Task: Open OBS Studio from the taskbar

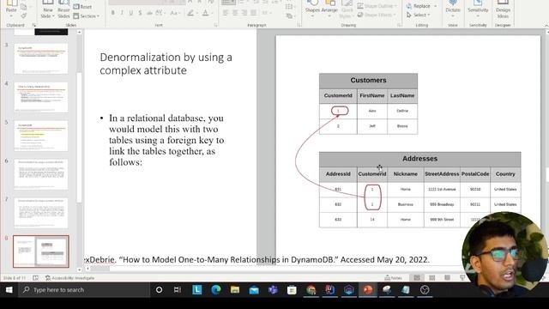Action: point(425,290)
